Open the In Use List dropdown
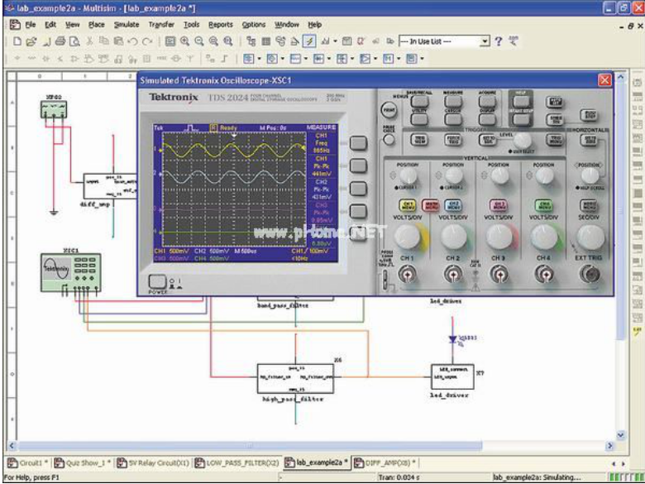Viewport: 645px width, 484px height. (x=485, y=41)
